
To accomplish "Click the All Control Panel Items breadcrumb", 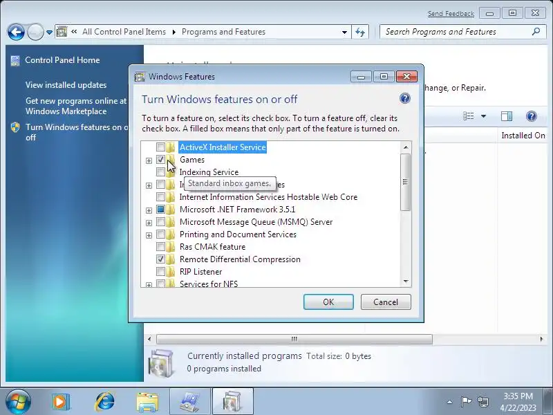I will pyautogui.click(x=124, y=32).
